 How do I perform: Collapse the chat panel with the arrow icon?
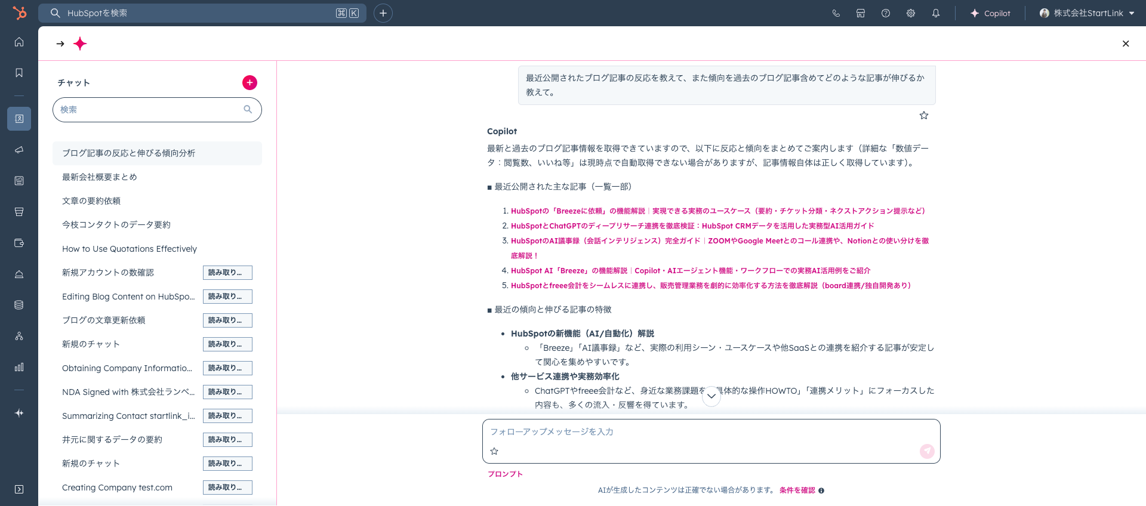(60, 44)
